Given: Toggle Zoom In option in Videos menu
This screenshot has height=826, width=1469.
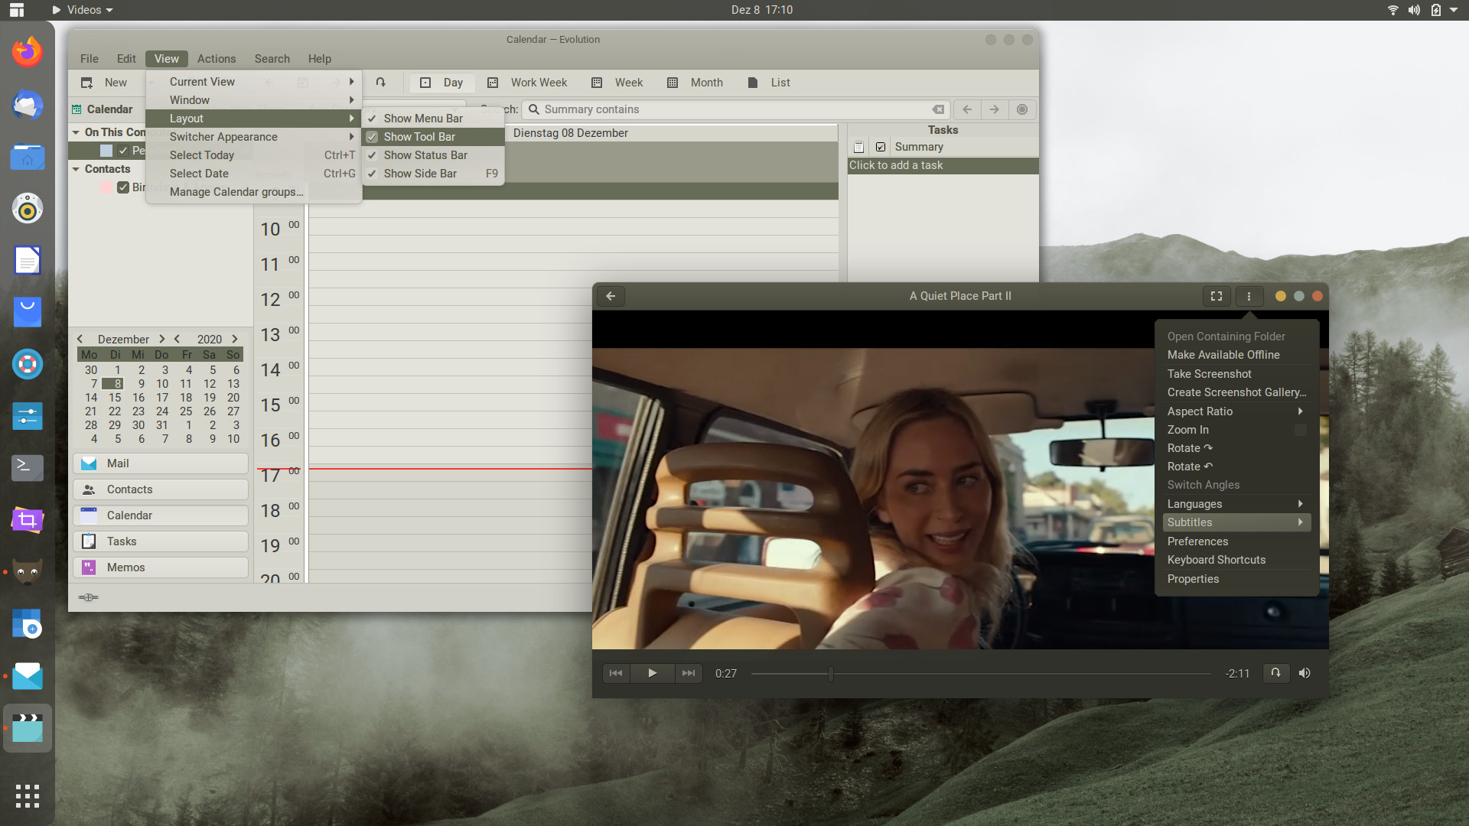Looking at the screenshot, I should (x=1236, y=430).
